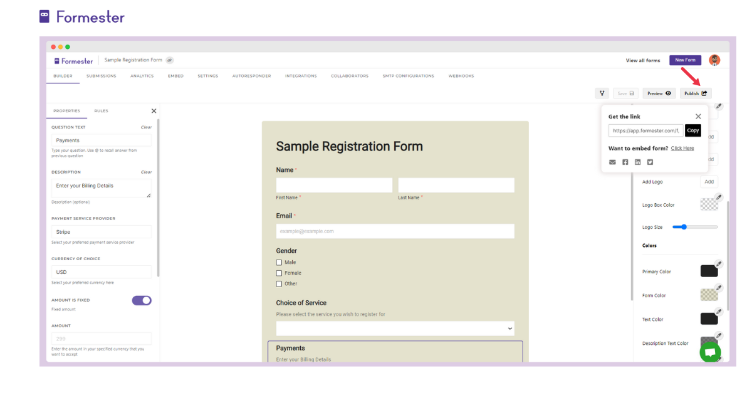Send the form link via email icon
The image size is (752, 395).
612,162
